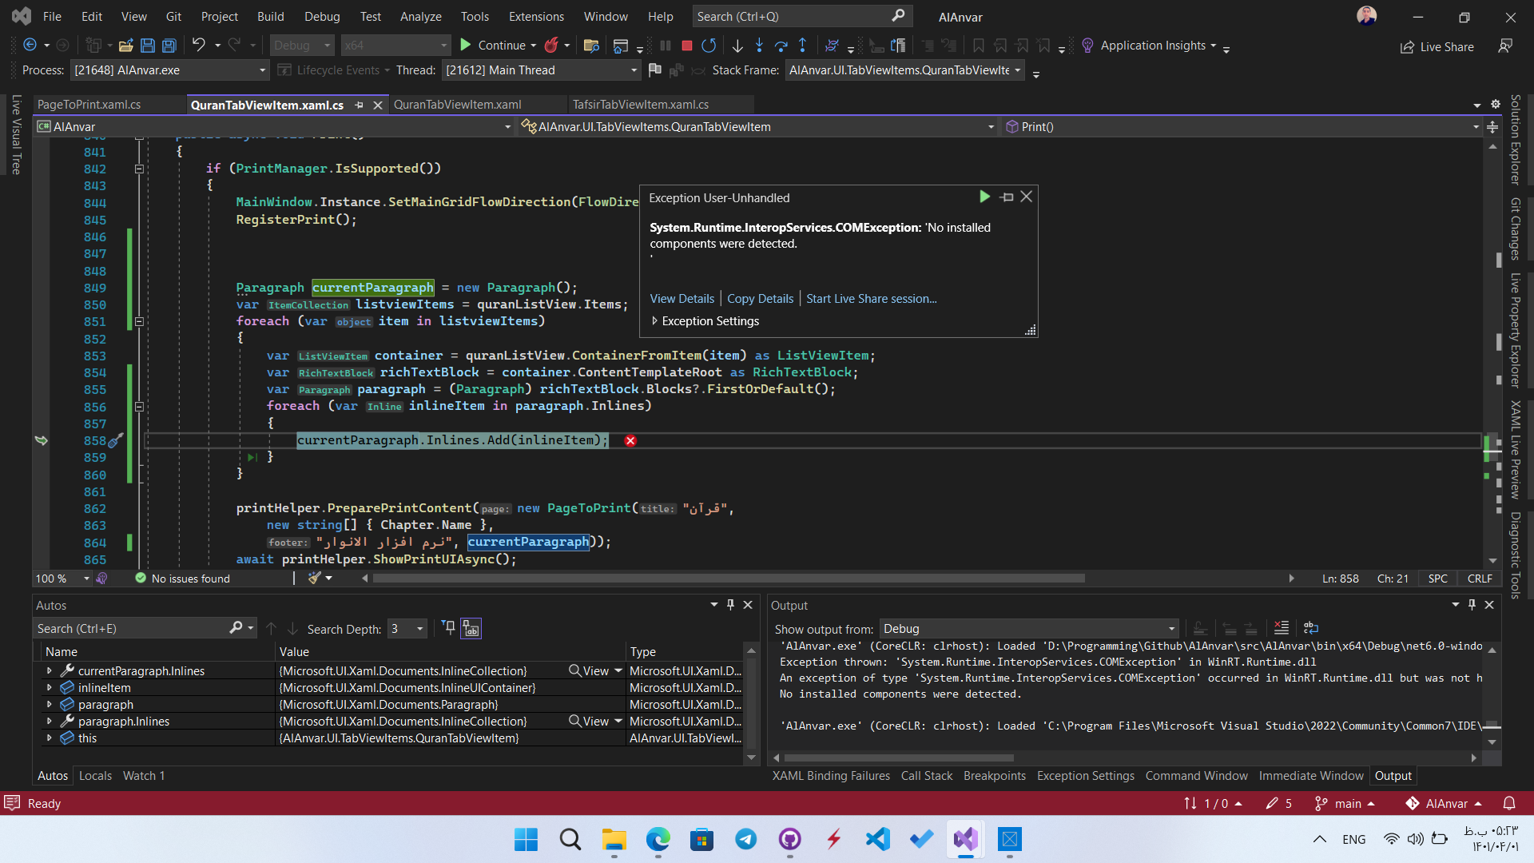Switch to the Call Stack panel
The width and height of the screenshot is (1534, 863).
[x=927, y=775]
